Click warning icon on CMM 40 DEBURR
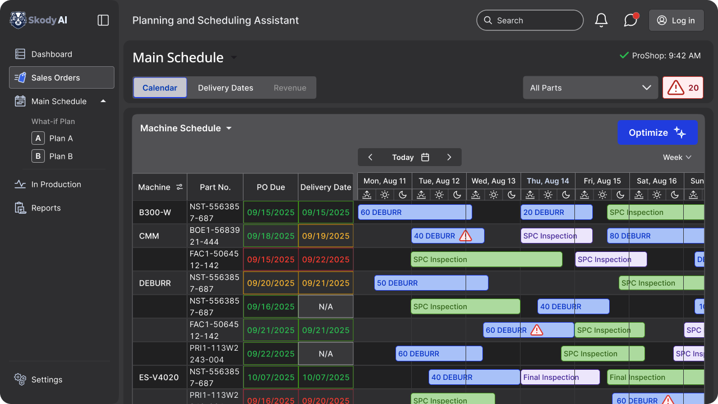The width and height of the screenshot is (718, 404). pos(466,236)
